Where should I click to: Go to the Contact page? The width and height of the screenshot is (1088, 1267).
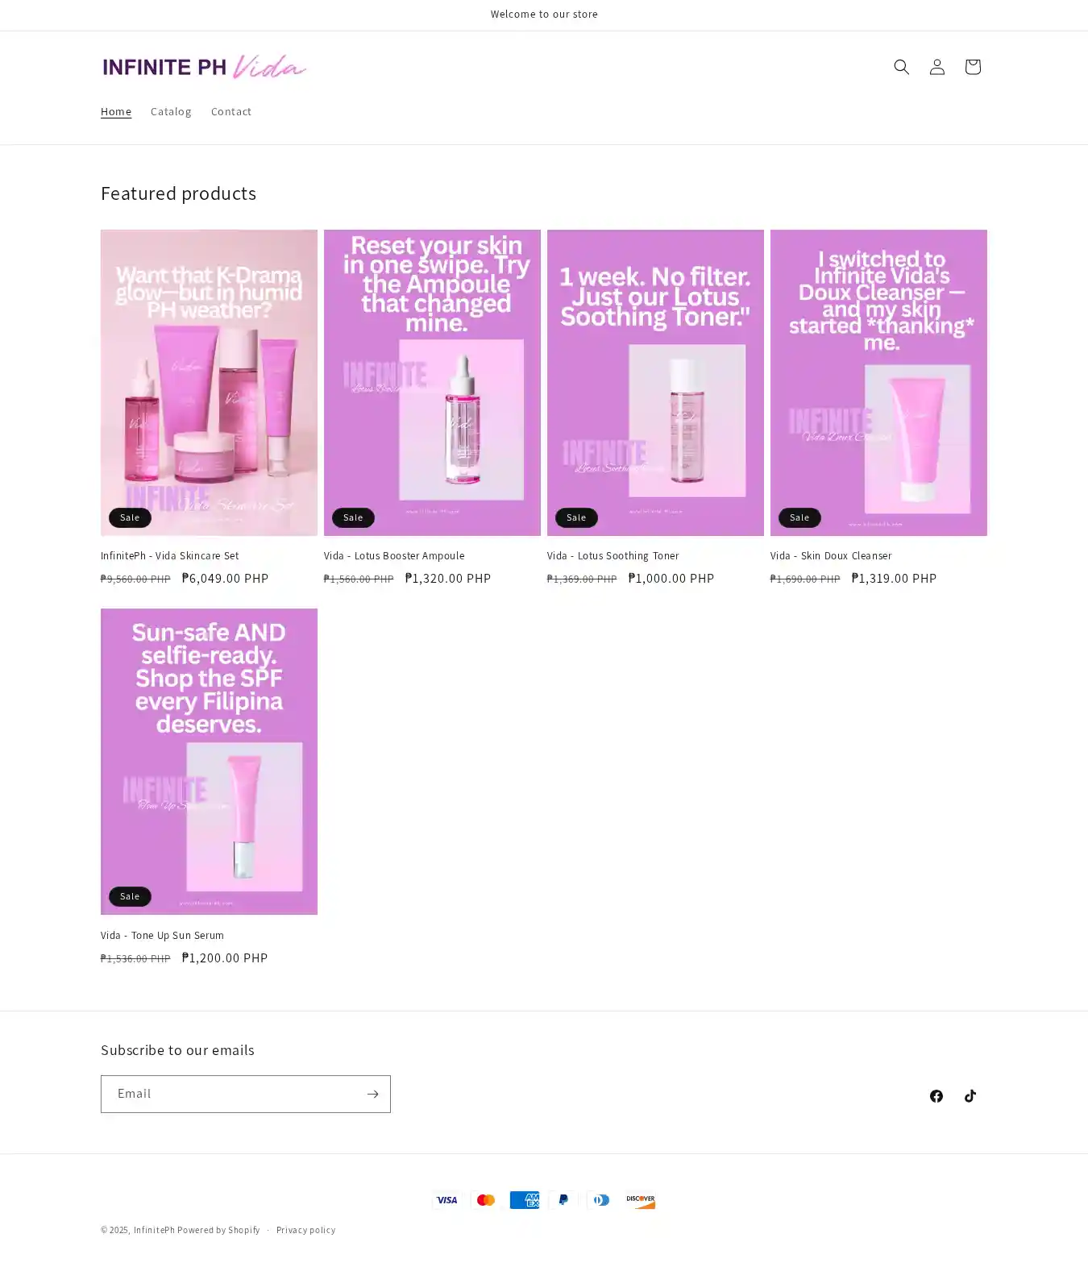[231, 111]
